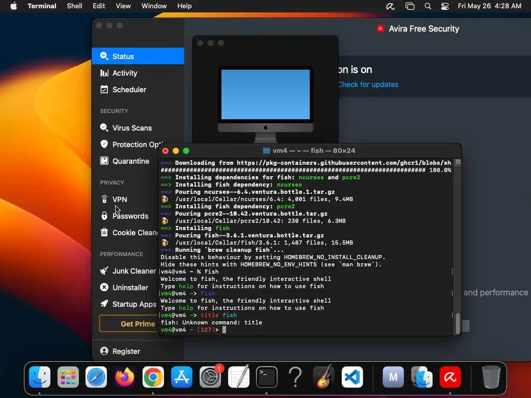This screenshot has height=398, width=531.
Task: Click the Startup Apps rocket icon
Action: coord(104,304)
